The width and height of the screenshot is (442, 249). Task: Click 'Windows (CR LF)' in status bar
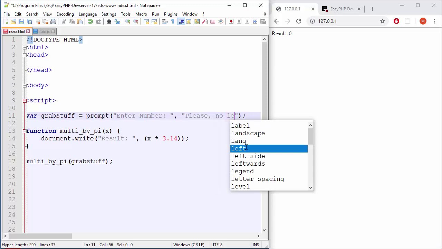(189, 245)
